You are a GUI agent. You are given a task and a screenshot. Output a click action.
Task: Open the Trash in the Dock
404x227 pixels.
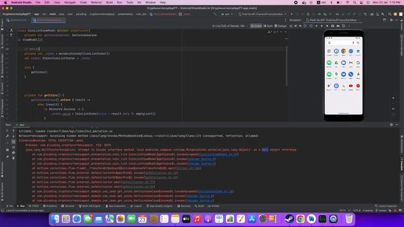[x=348, y=219]
